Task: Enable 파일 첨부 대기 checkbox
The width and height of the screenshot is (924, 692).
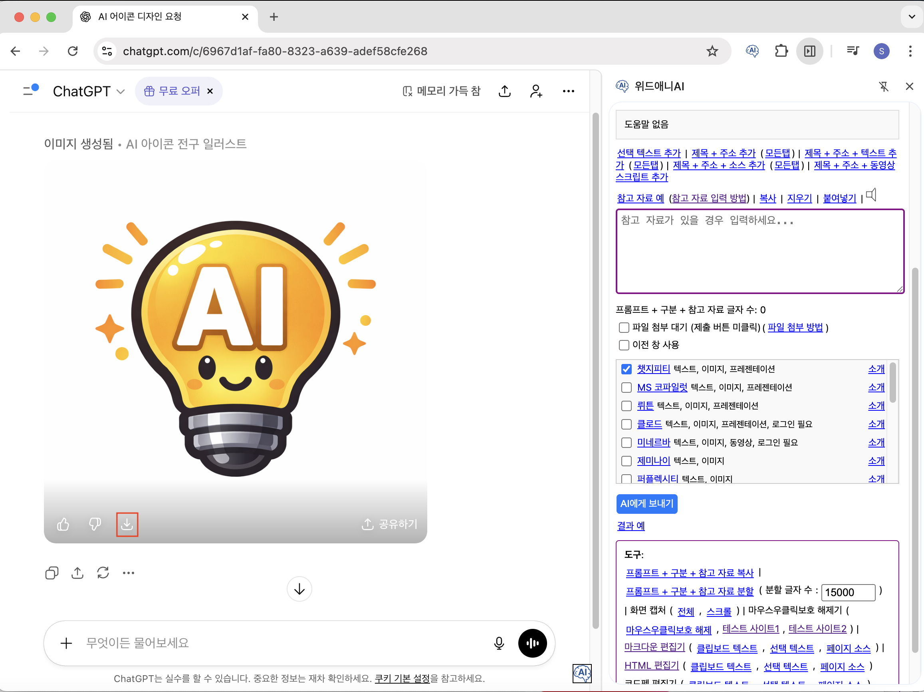Action: pyautogui.click(x=624, y=327)
